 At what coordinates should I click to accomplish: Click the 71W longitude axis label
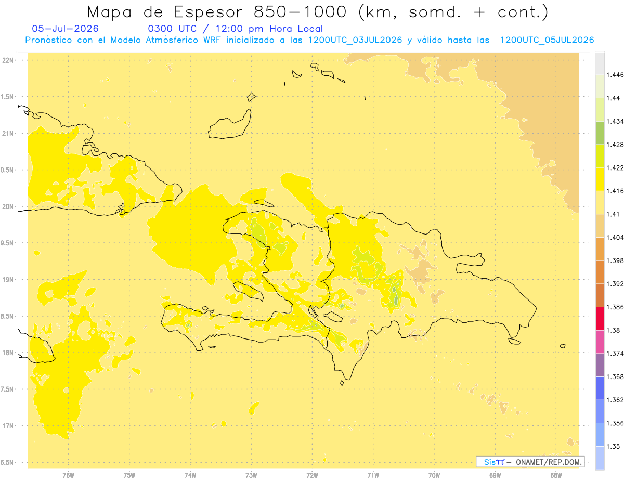point(373,475)
